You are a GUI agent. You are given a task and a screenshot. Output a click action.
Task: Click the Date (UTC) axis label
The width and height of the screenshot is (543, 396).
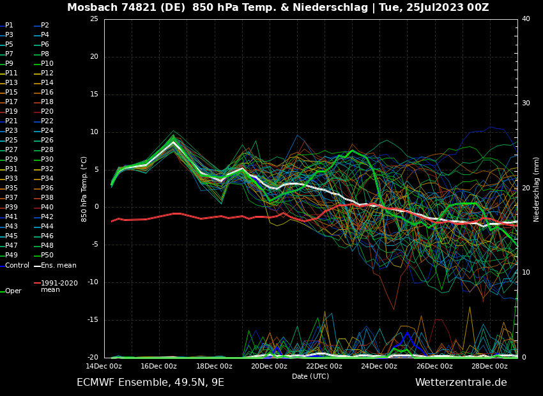click(310, 377)
